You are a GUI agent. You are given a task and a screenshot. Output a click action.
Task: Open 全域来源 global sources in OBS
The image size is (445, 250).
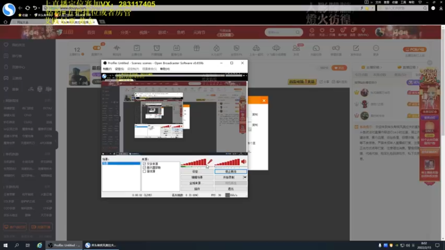(x=197, y=183)
